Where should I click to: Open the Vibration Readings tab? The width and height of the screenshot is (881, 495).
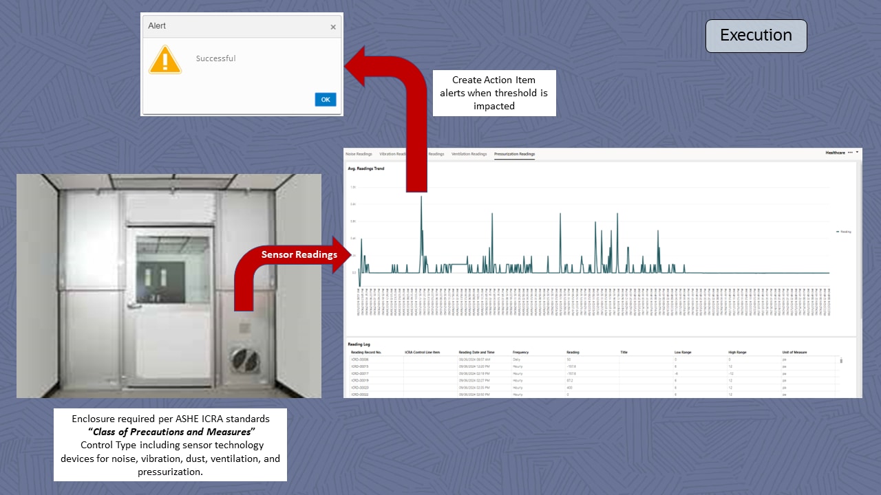pos(392,154)
